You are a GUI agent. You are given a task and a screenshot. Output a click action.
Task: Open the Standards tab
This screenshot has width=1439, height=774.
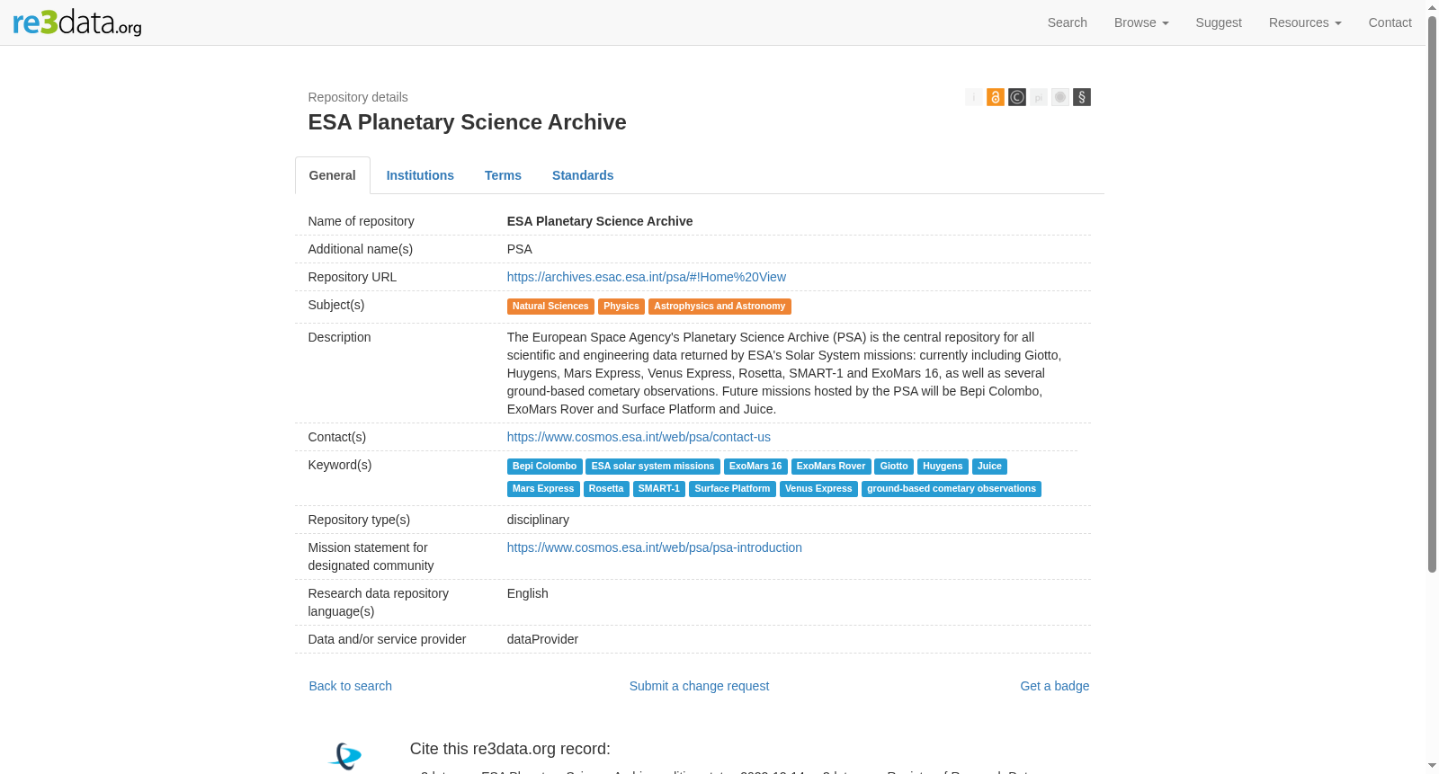pos(583,175)
